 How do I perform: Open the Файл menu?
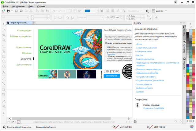[x=6, y=6]
